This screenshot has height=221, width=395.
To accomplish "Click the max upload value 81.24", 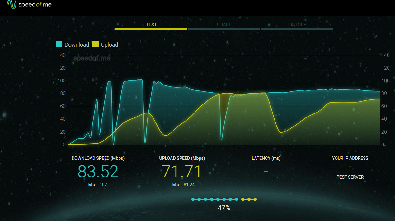I will (189, 185).
